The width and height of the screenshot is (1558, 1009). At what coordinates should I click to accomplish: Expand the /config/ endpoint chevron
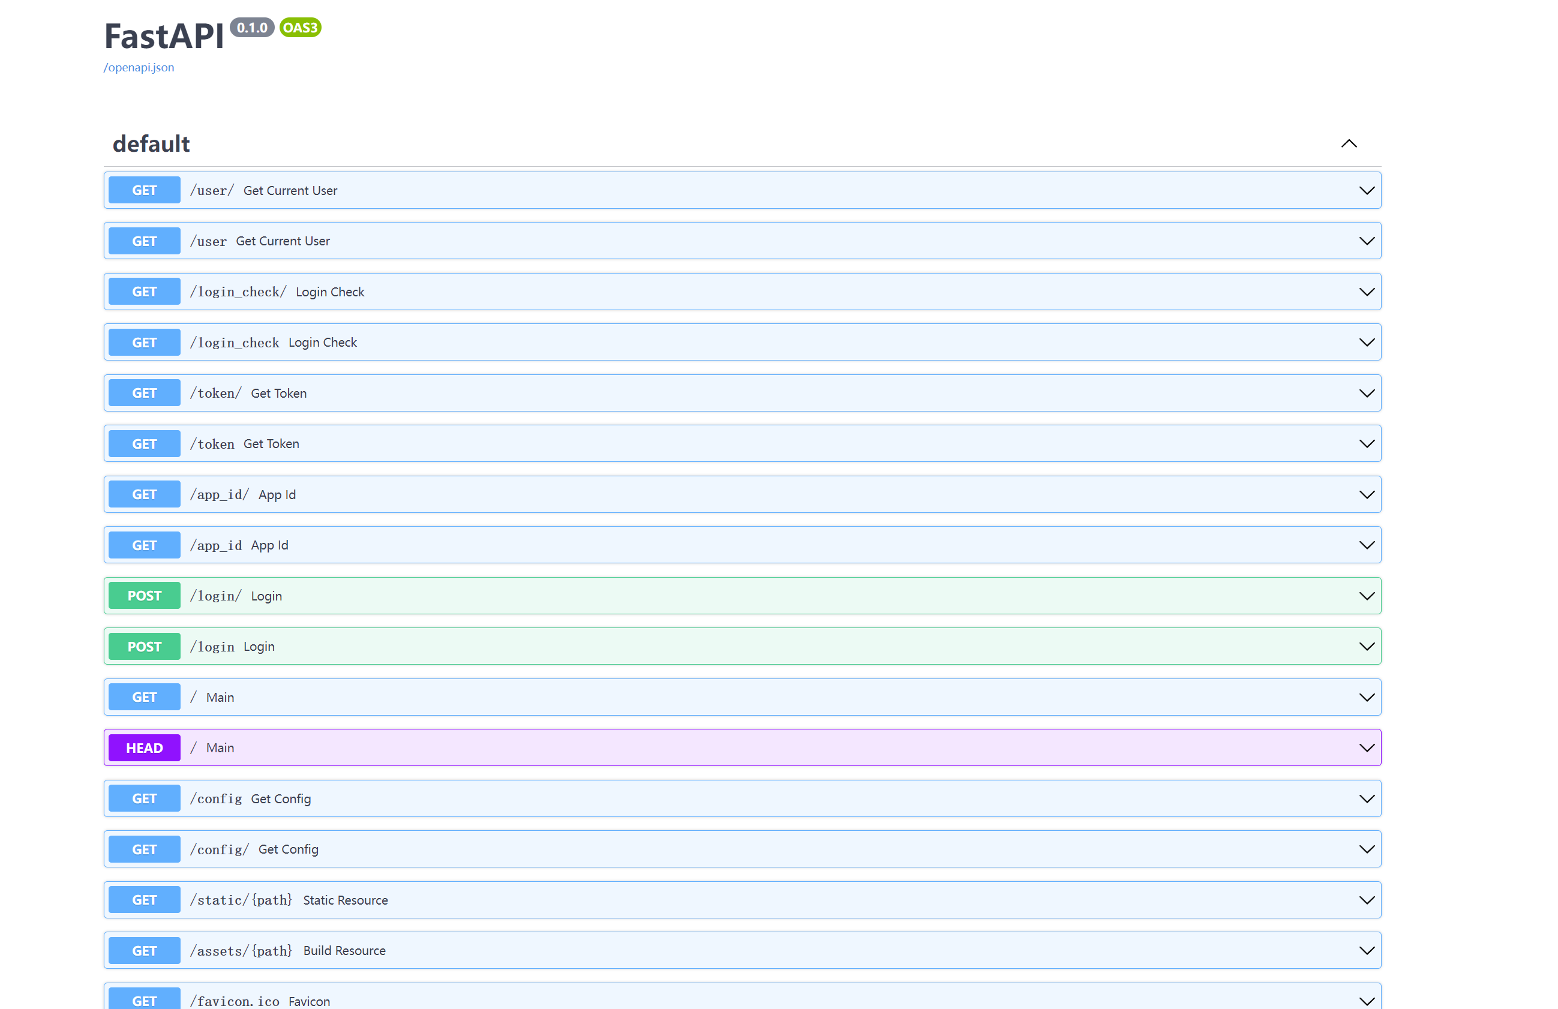click(1366, 849)
